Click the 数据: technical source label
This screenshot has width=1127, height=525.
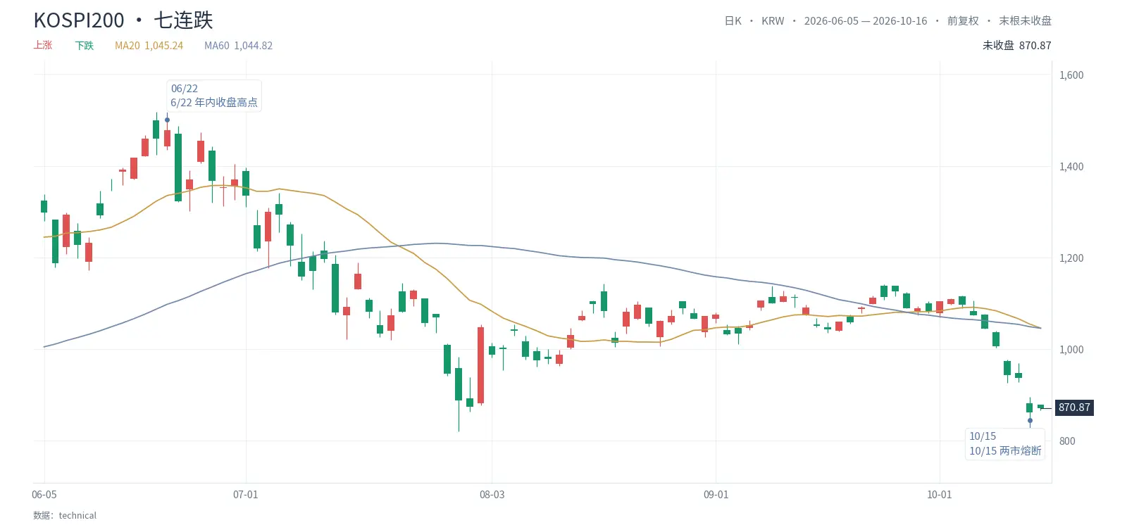tap(65, 515)
